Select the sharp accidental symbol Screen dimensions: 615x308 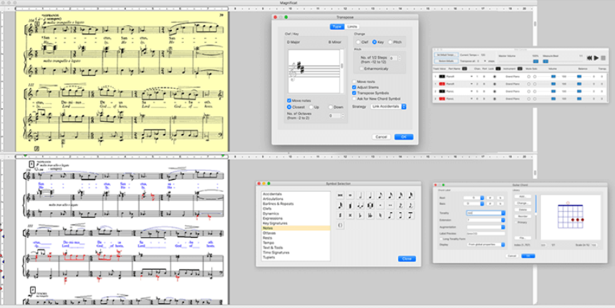(340, 216)
